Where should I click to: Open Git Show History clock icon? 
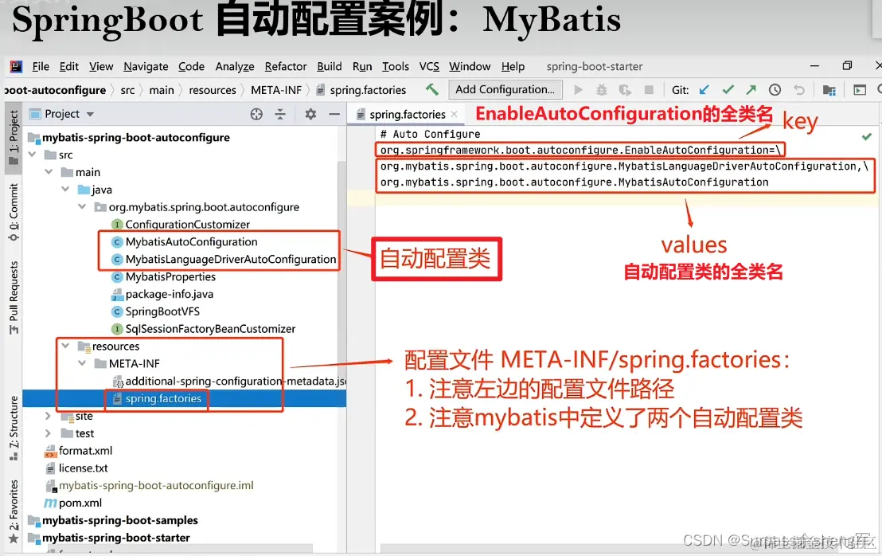(x=775, y=89)
